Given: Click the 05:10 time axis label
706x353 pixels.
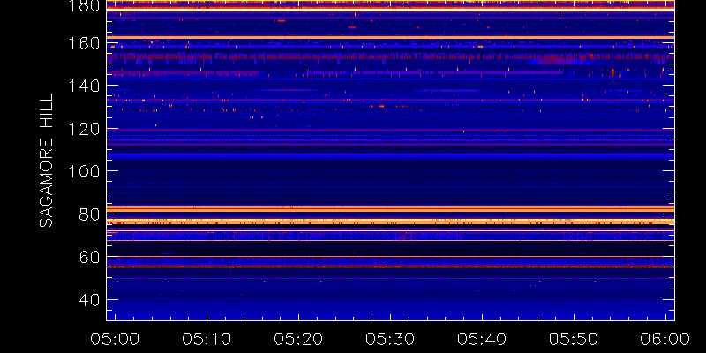Looking at the screenshot, I should [206, 338].
